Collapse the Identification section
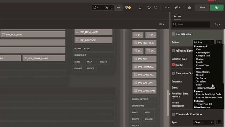The height and width of the screenshot is (127, 225). (x=173, y=34)
